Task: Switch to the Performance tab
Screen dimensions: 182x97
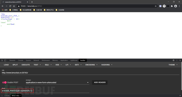Action: click(46, 60)
